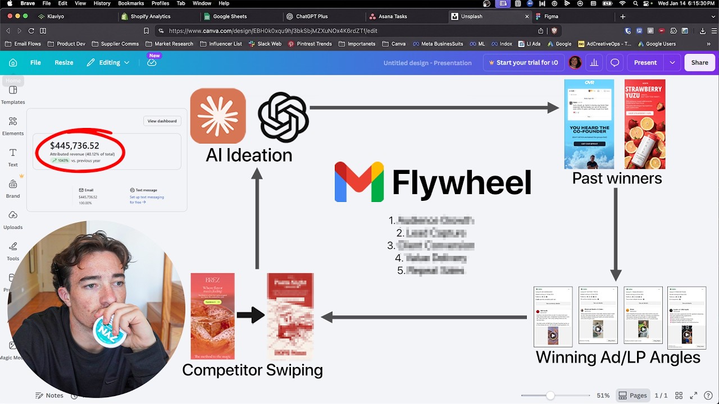Close the Unsplash tab
This screenshot has width=719, height=404.
pos(526,16)
